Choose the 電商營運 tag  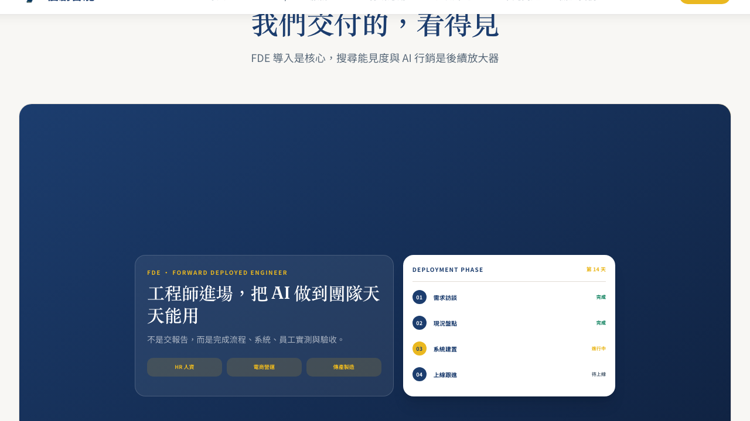264,367
